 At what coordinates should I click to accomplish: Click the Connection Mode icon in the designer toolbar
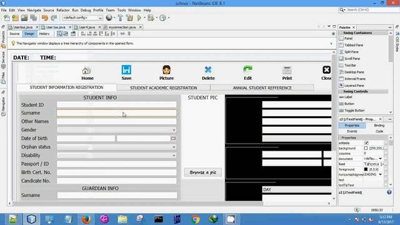pos(66,34)
